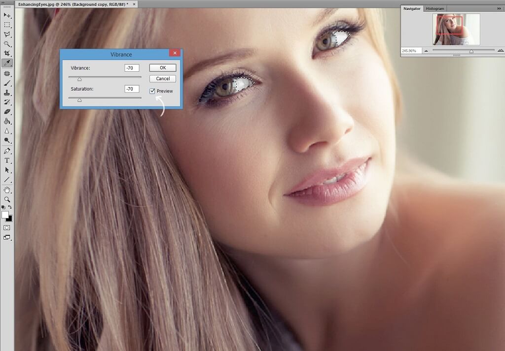This screenshot has width=505, height=351.
Task: Switch to the Histogram tab
Action: (x=435, y=9)
